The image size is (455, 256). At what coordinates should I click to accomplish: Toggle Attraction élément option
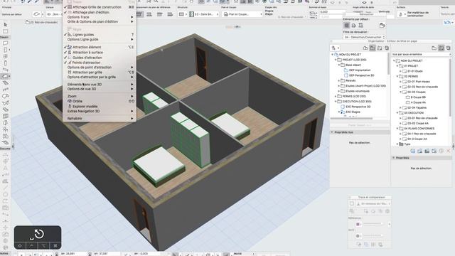87,47
